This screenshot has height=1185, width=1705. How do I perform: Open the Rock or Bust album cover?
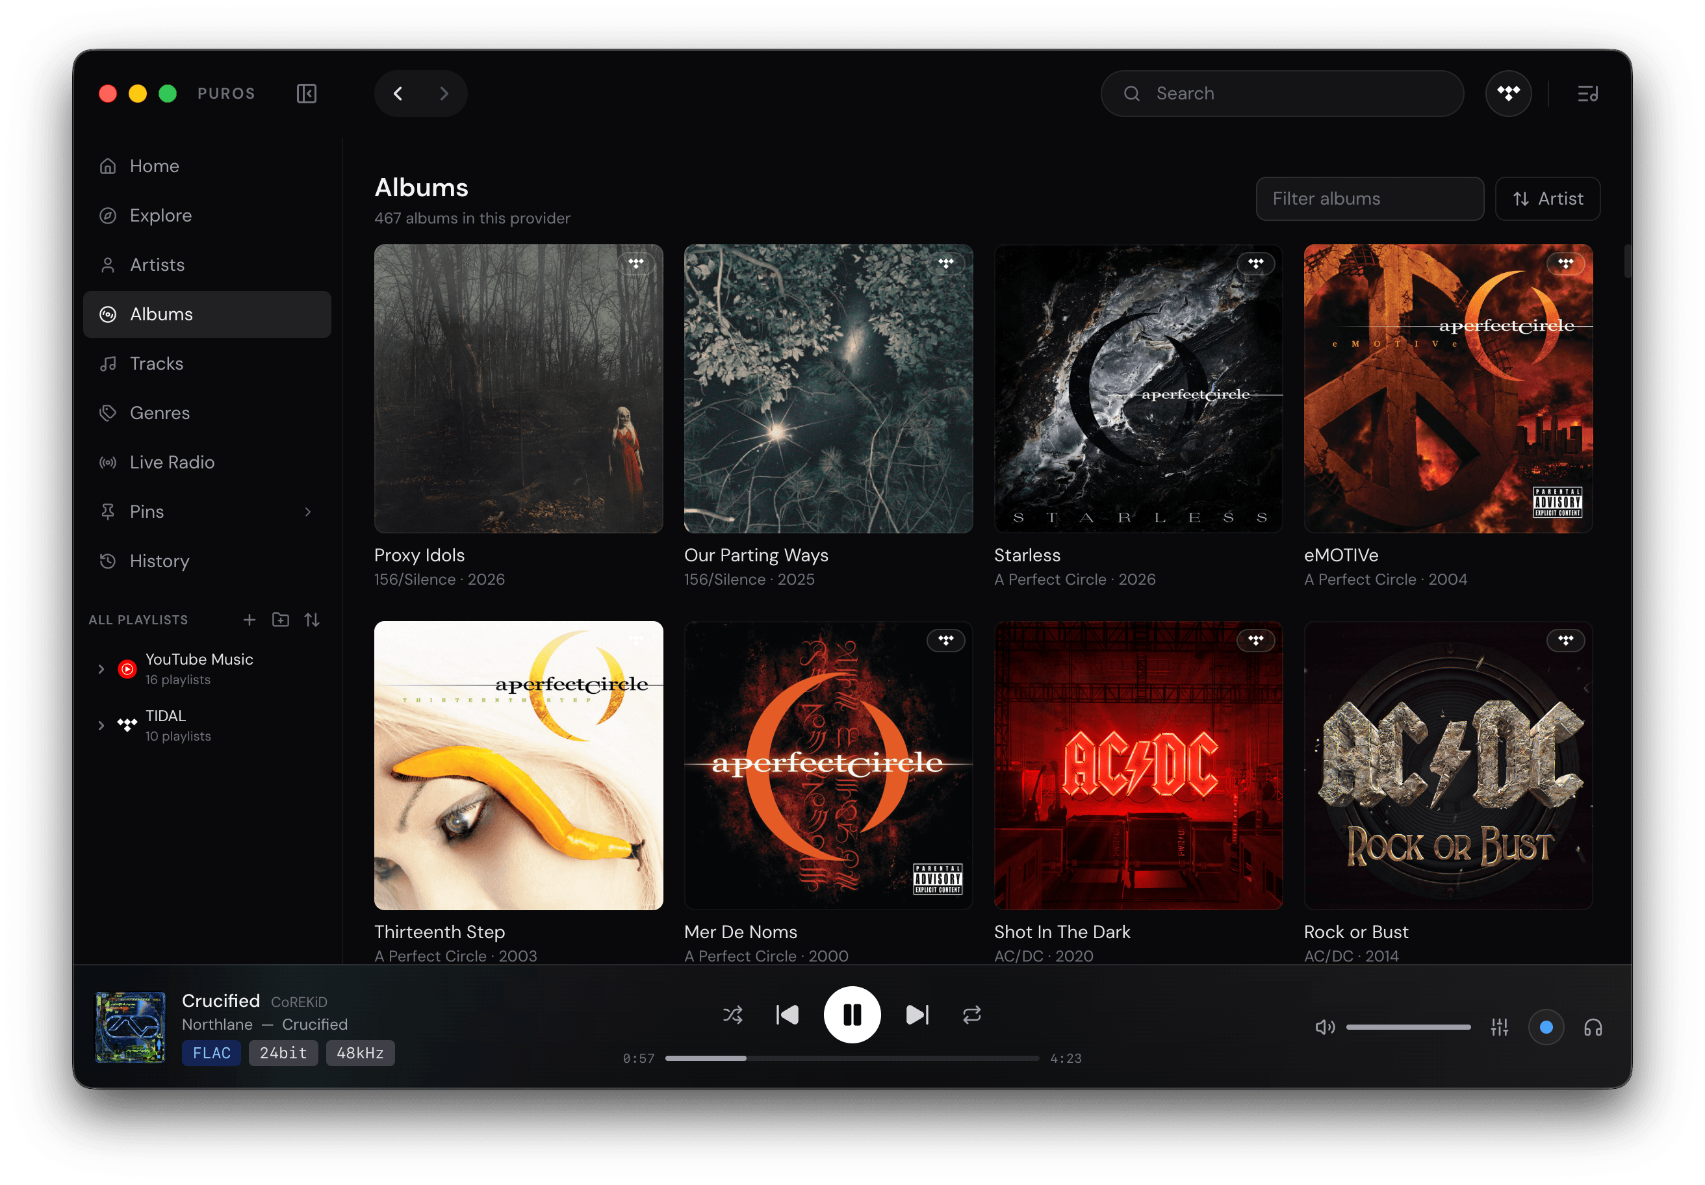coord(1448,765)
